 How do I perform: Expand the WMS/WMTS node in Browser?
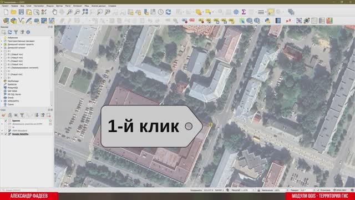2,101
